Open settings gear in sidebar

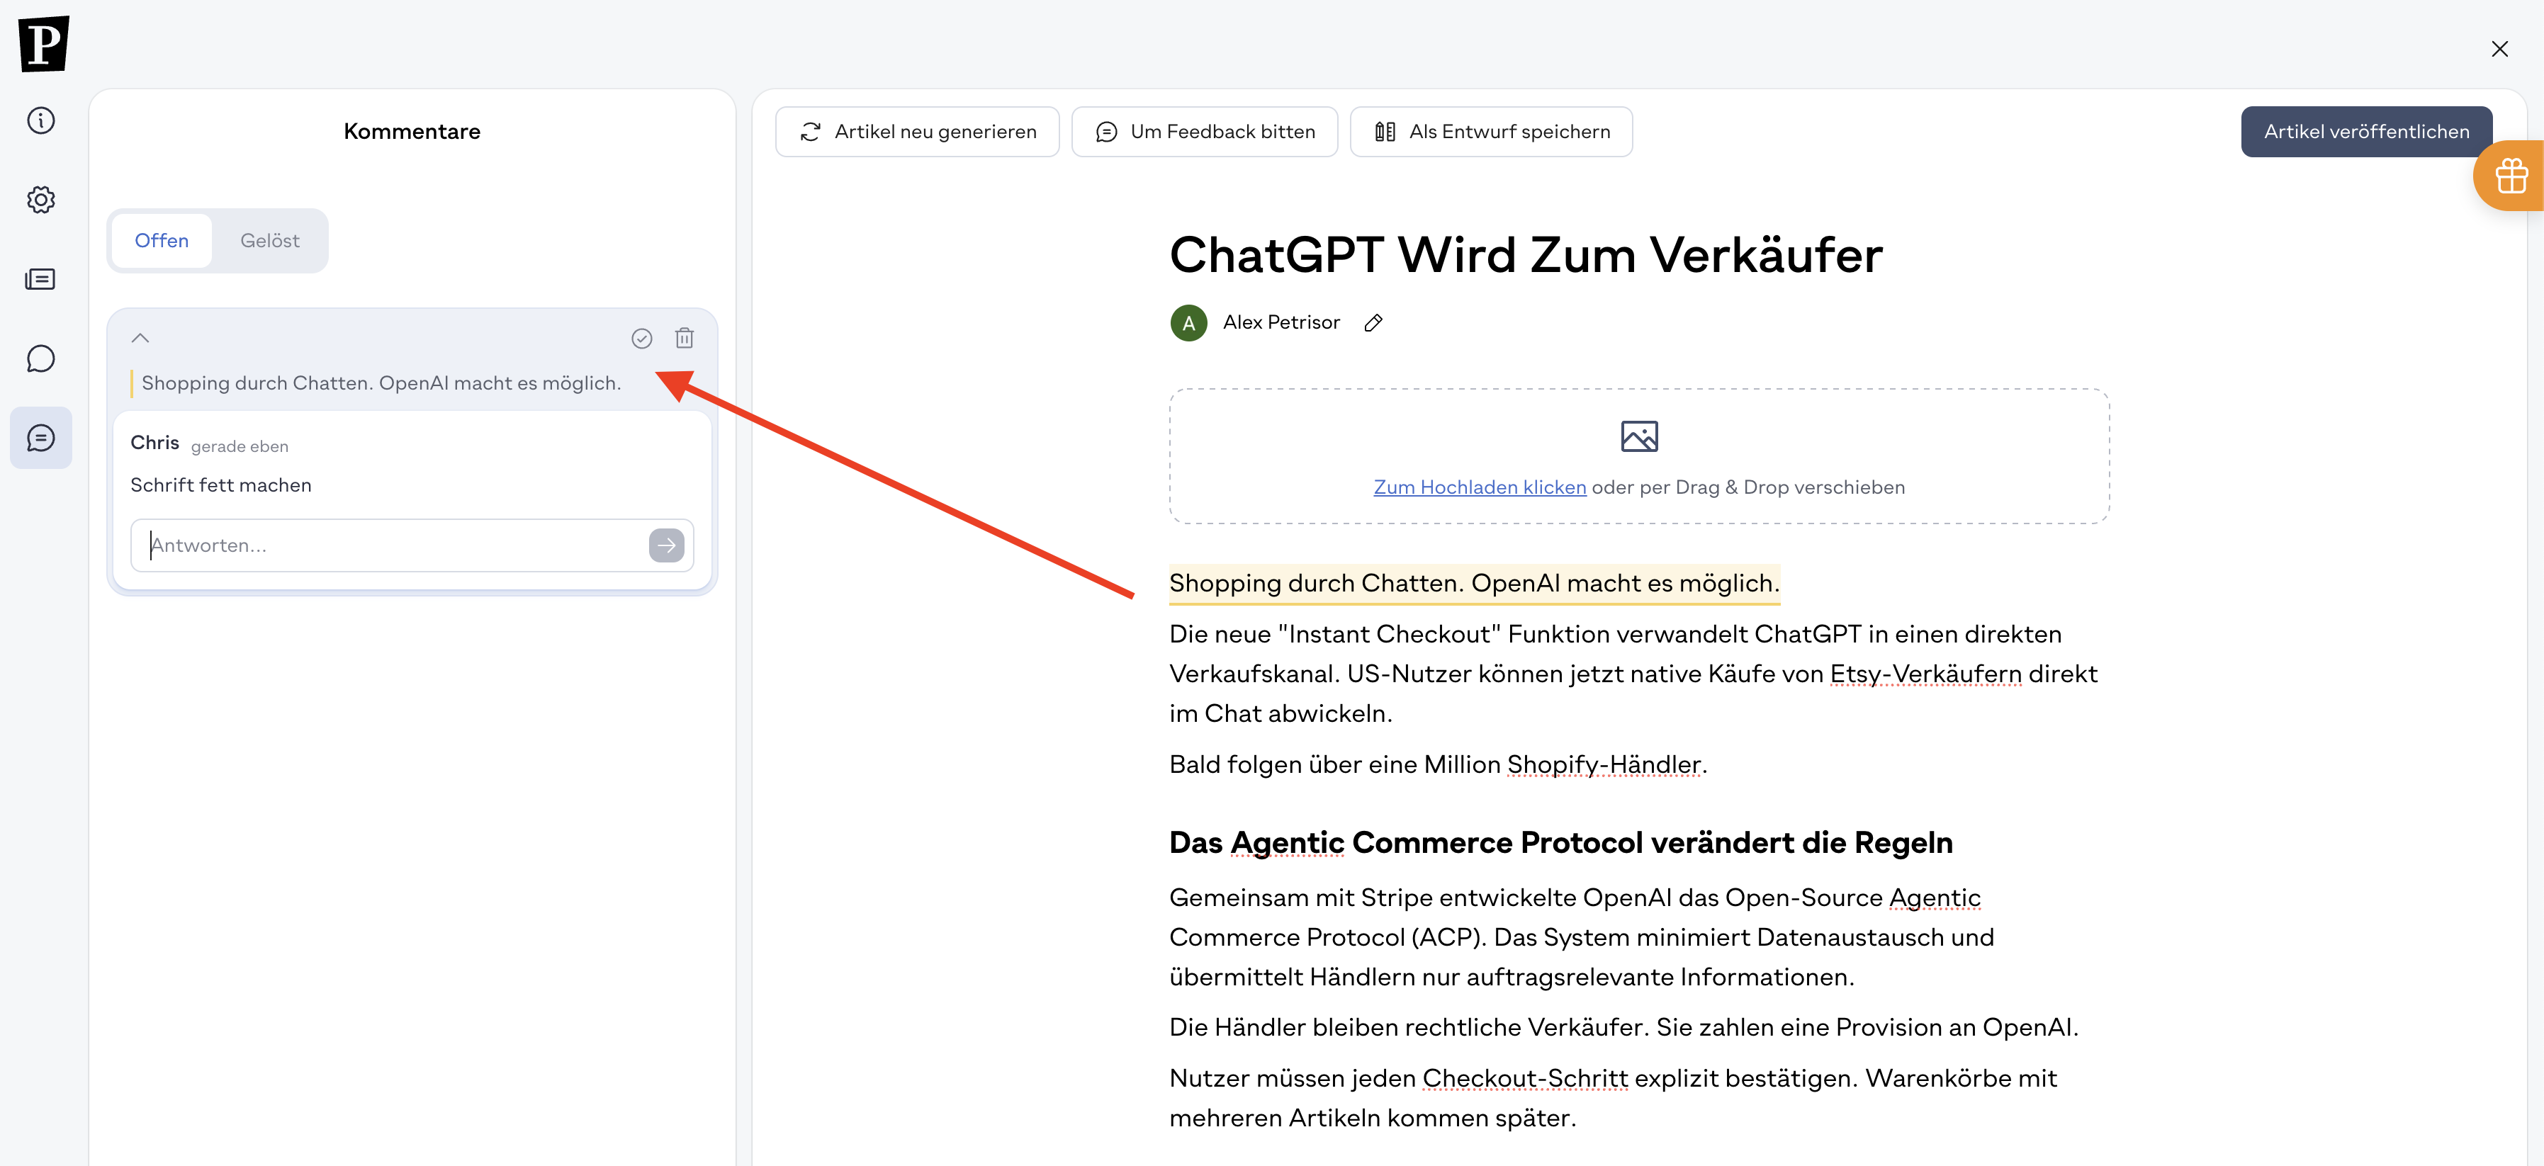40,200
